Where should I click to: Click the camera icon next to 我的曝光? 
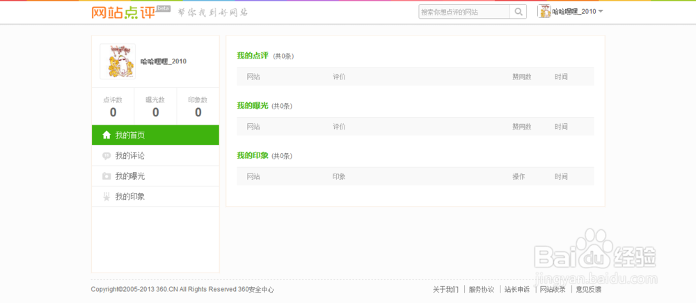pyautogui.click(x=106, y=176)
